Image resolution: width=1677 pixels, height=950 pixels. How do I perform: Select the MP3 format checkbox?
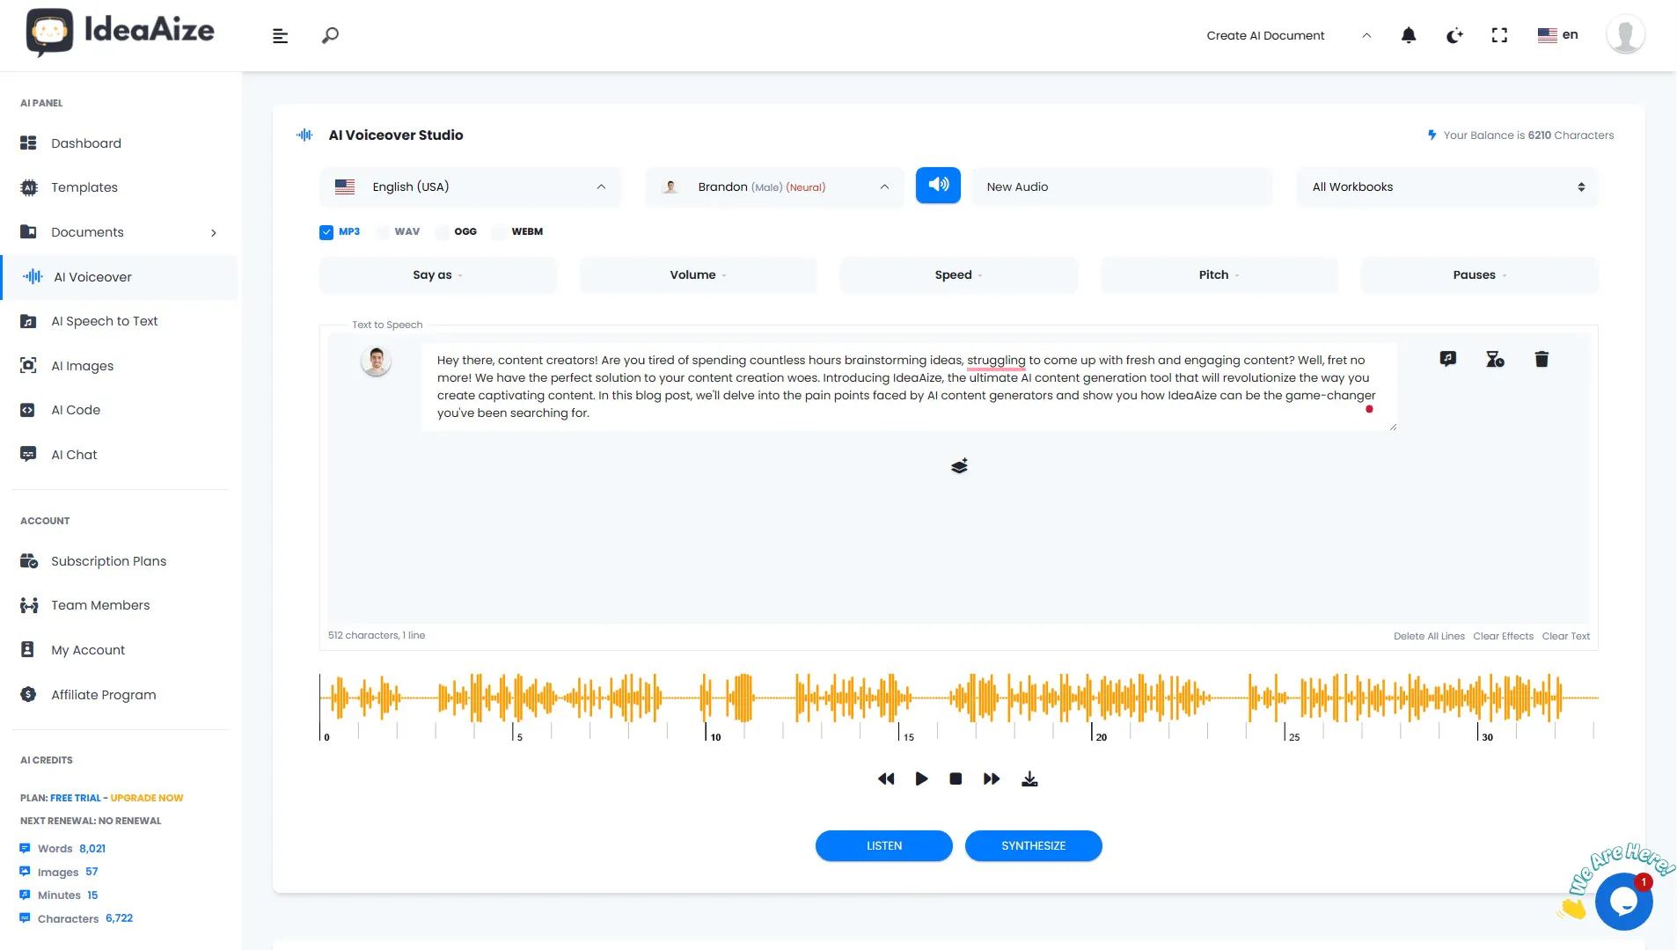click(326, 232)
